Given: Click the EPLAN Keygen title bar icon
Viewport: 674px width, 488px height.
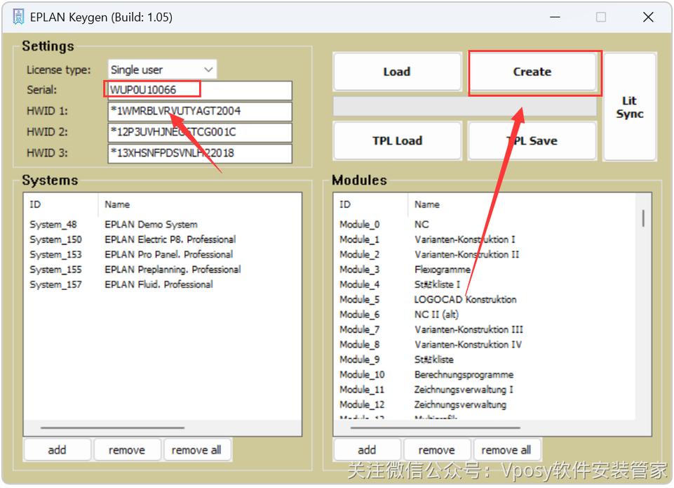Looking at the screenshot, I should point(18,18).
